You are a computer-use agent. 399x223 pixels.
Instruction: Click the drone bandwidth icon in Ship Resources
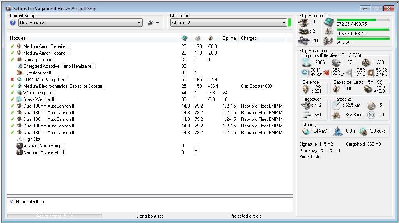click(328, 41)
